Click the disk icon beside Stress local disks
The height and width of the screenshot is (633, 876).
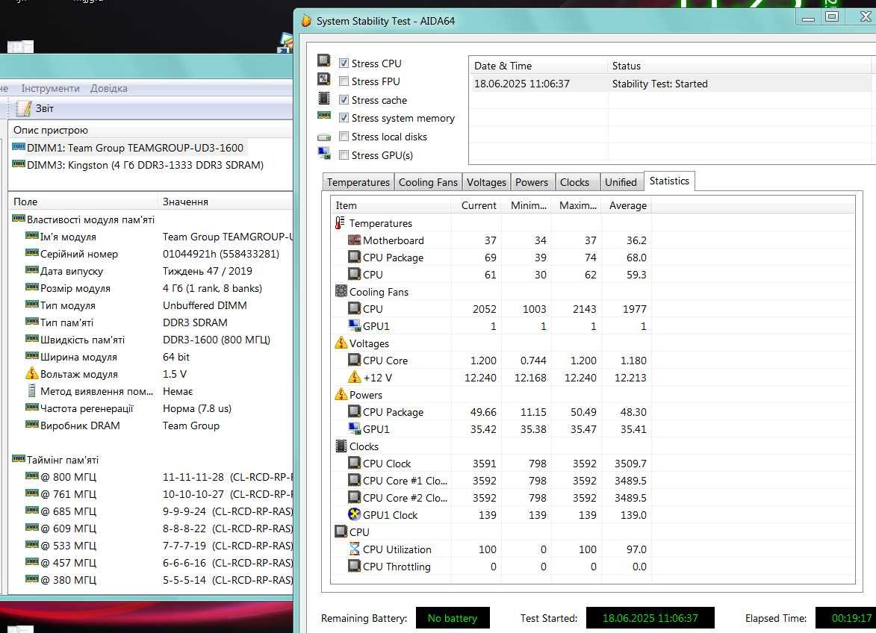(324, 137)
